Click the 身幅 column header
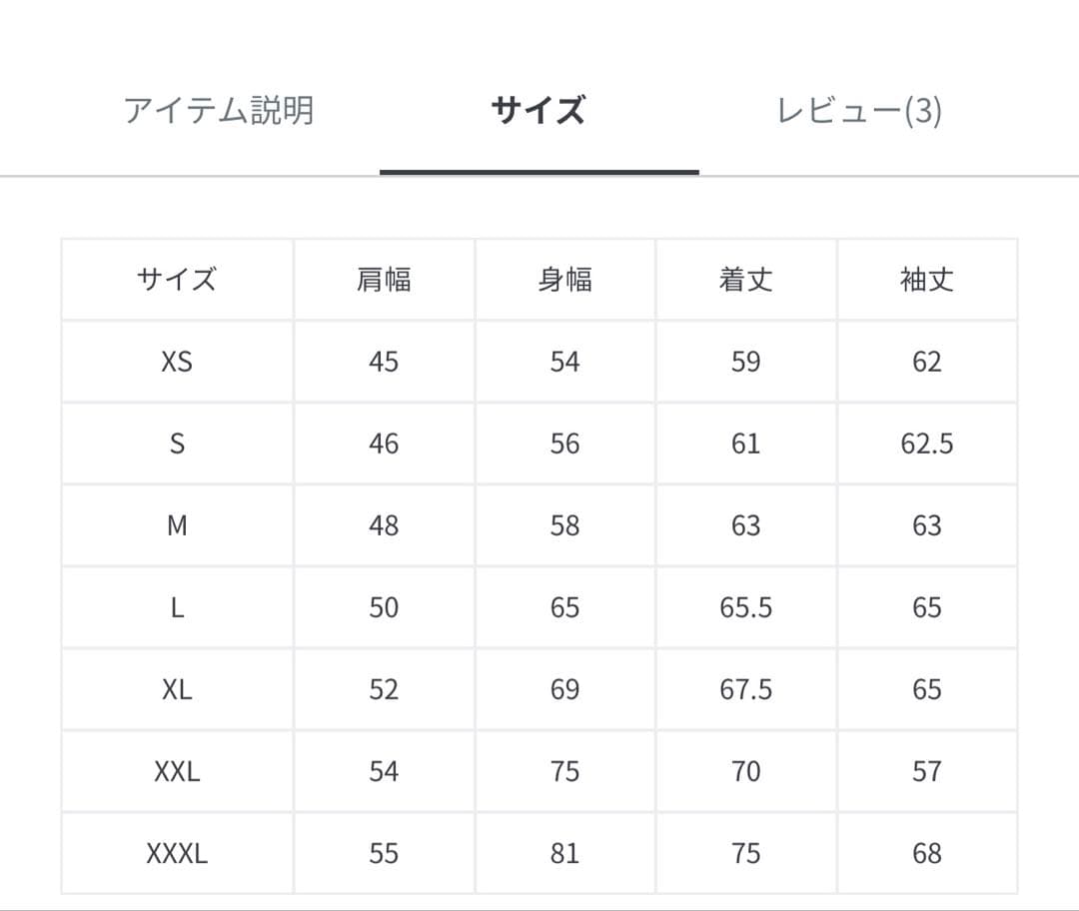The width and height of the screenshot is (1079, 911). click(564, 280)
